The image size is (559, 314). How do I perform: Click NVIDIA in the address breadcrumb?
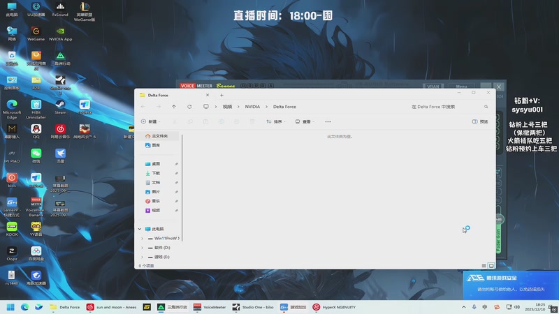252,107
